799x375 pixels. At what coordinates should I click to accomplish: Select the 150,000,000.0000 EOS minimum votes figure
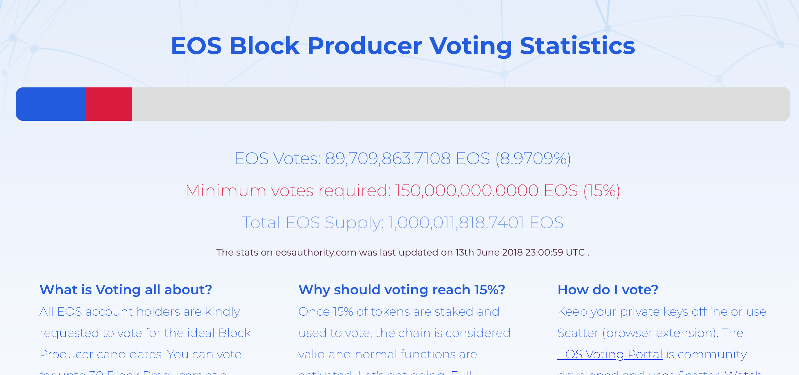tap(486, 191)
